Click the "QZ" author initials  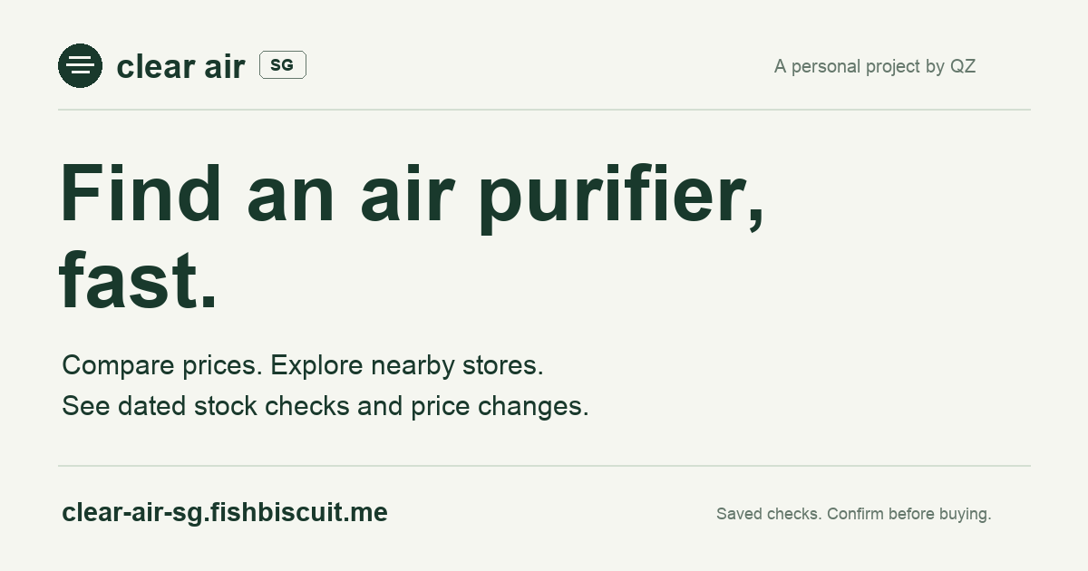963,66
